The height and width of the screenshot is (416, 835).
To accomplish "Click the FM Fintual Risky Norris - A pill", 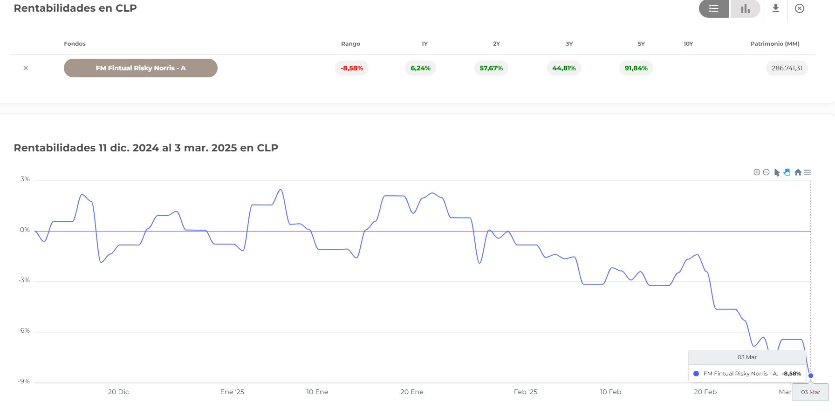I will click(x=141, y=68).
